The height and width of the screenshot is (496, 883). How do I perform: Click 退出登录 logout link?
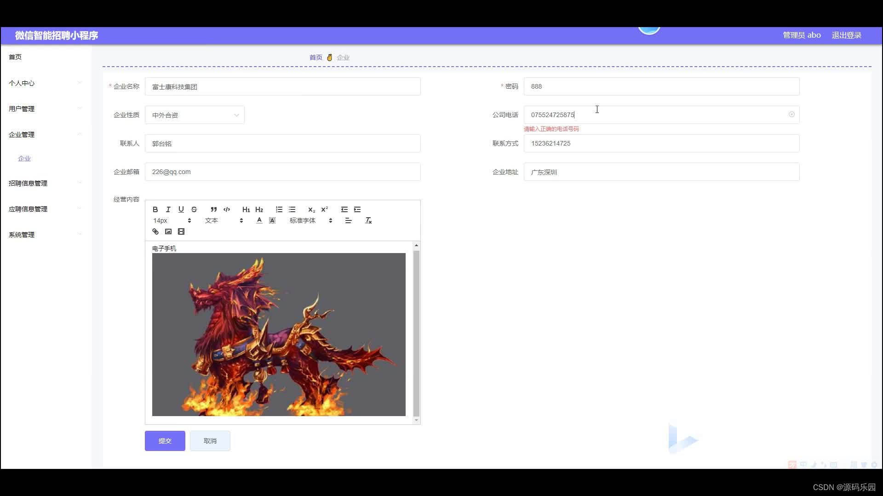pyautogui.click(x=846, y=35)
